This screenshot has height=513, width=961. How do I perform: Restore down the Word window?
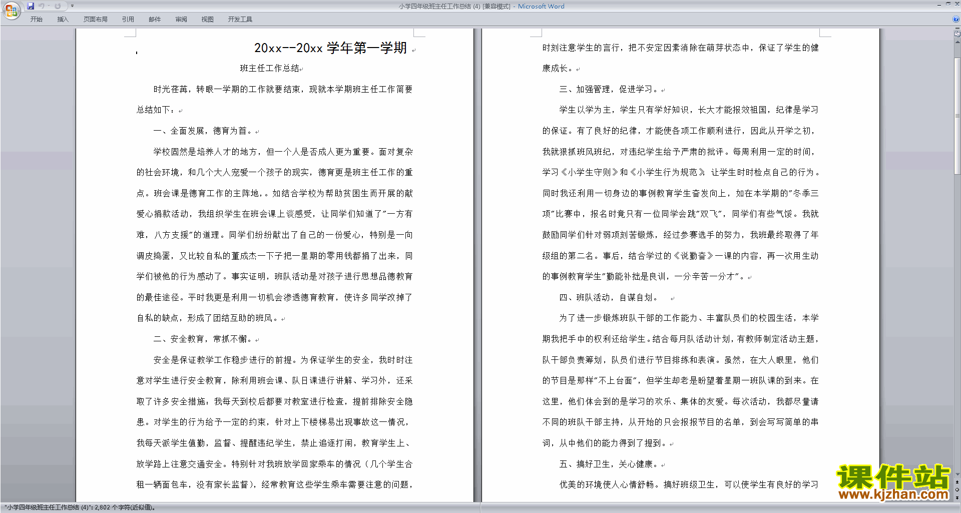point(948,4)
